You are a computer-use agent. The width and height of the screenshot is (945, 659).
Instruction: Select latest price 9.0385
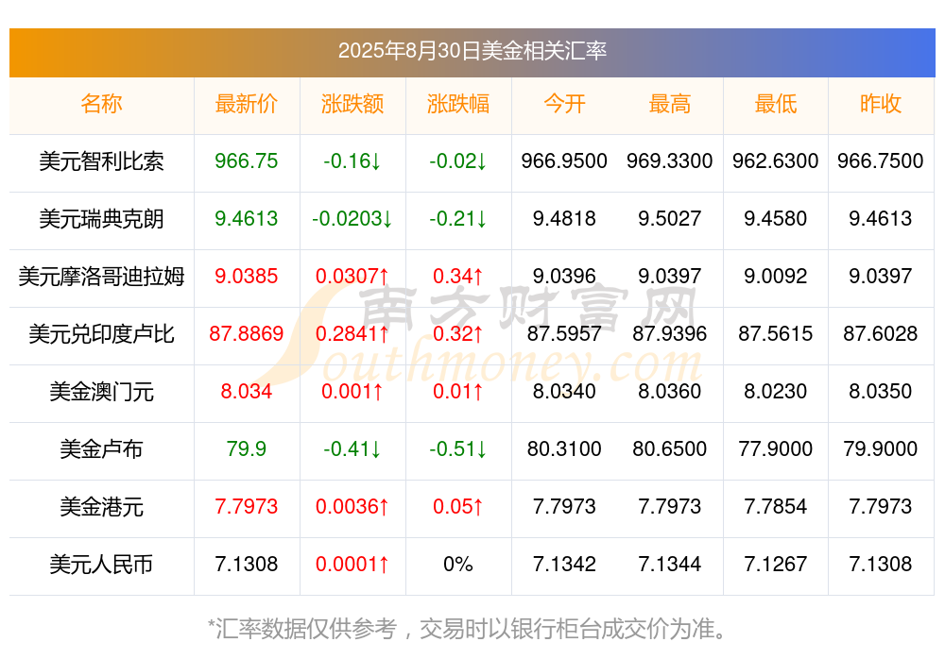tap(246, 277)
